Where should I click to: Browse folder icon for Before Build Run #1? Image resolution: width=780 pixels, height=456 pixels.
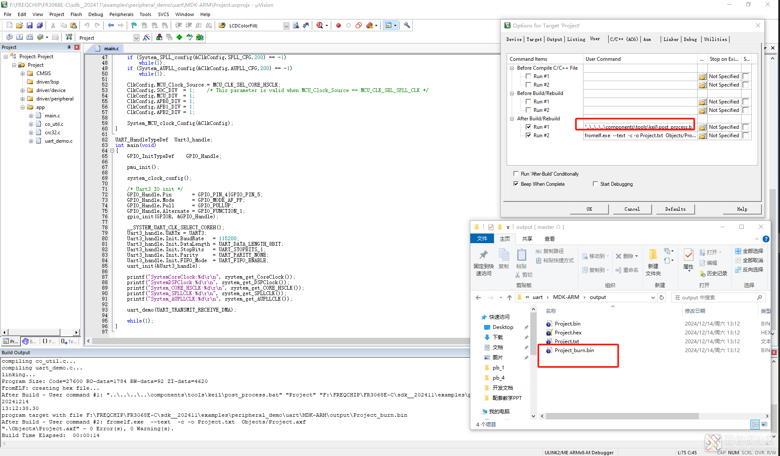[x=702, y=102]
